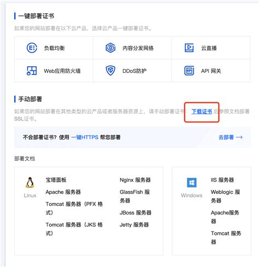Select the 内容分发网络 CDN icon
The width and height of the screenshot is (259, 267).
110,48
